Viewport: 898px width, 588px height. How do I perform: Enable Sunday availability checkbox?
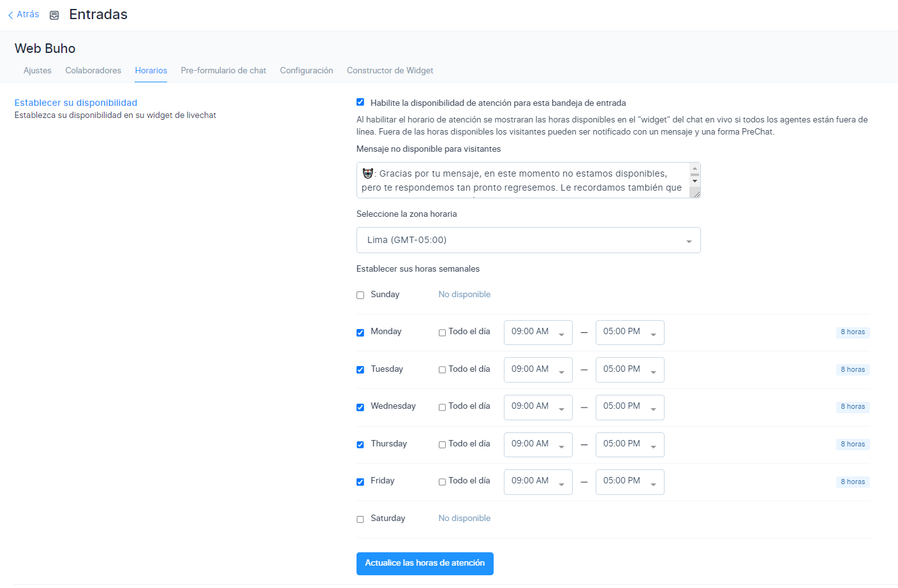[360, 295]
